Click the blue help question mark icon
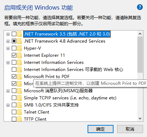Viewport: 147px width, 137px height. point(140,7)
